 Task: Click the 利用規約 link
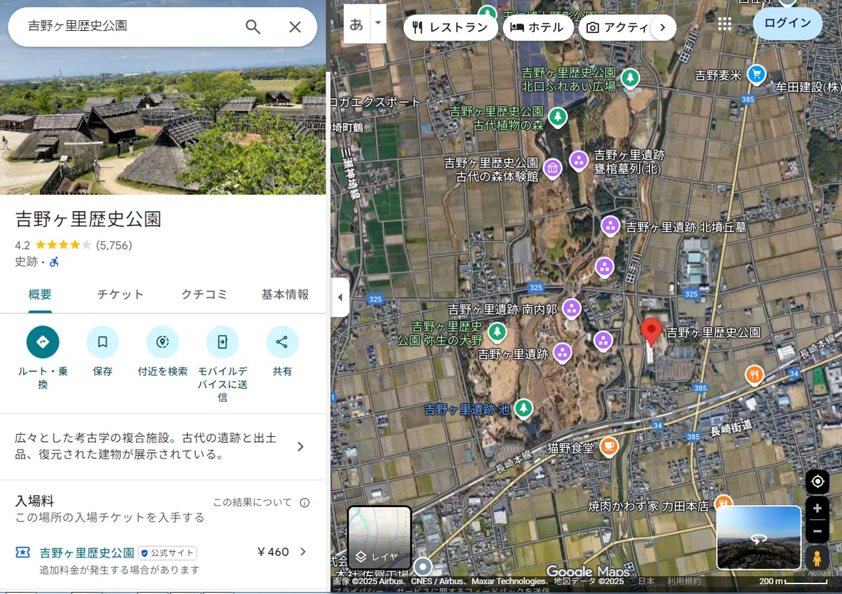(683, 581)
